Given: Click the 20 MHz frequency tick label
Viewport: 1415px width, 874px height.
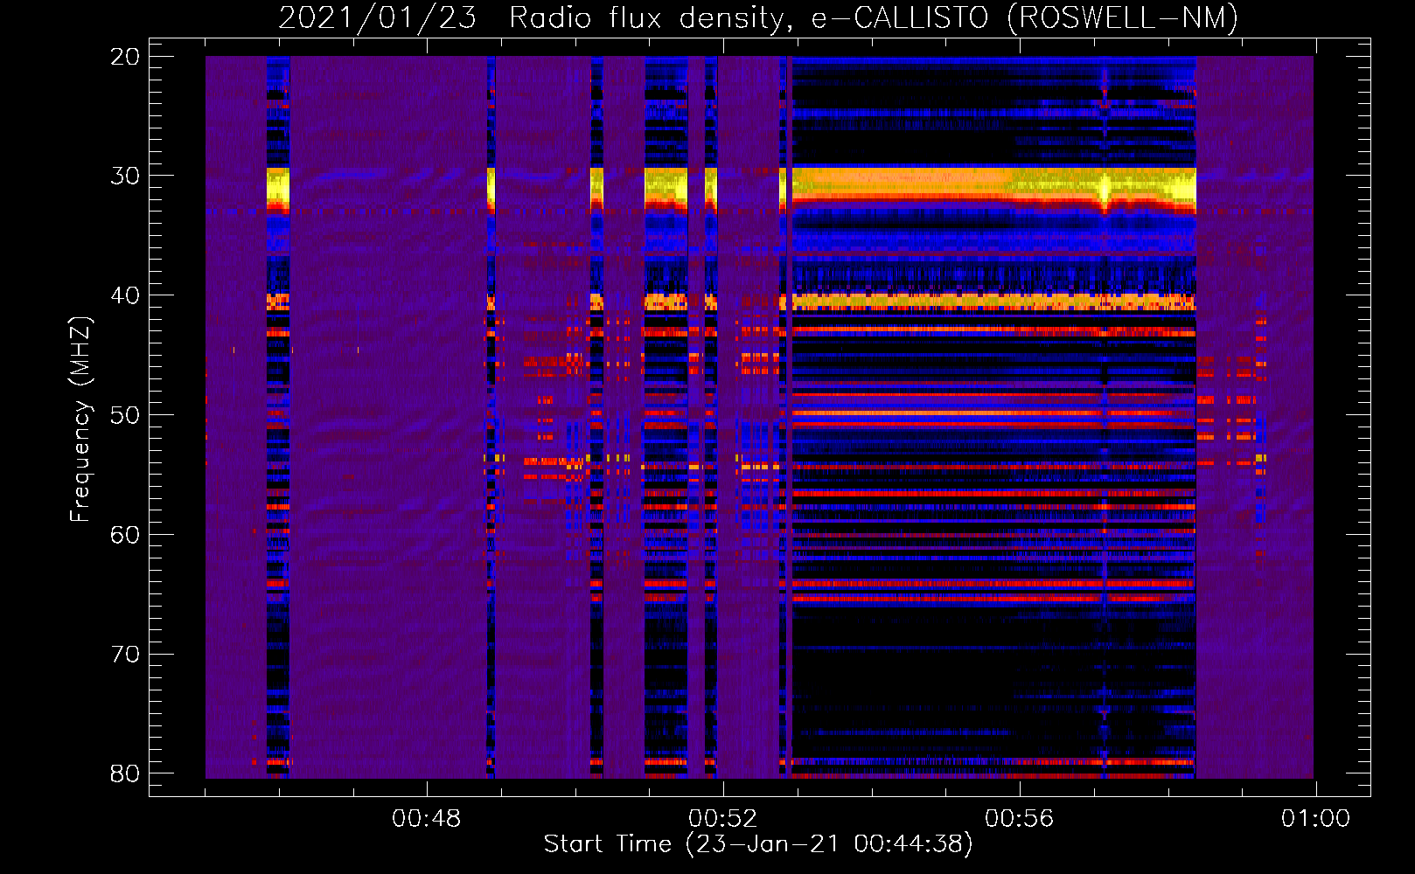Looking at the screenshot, I should (125, 57).
